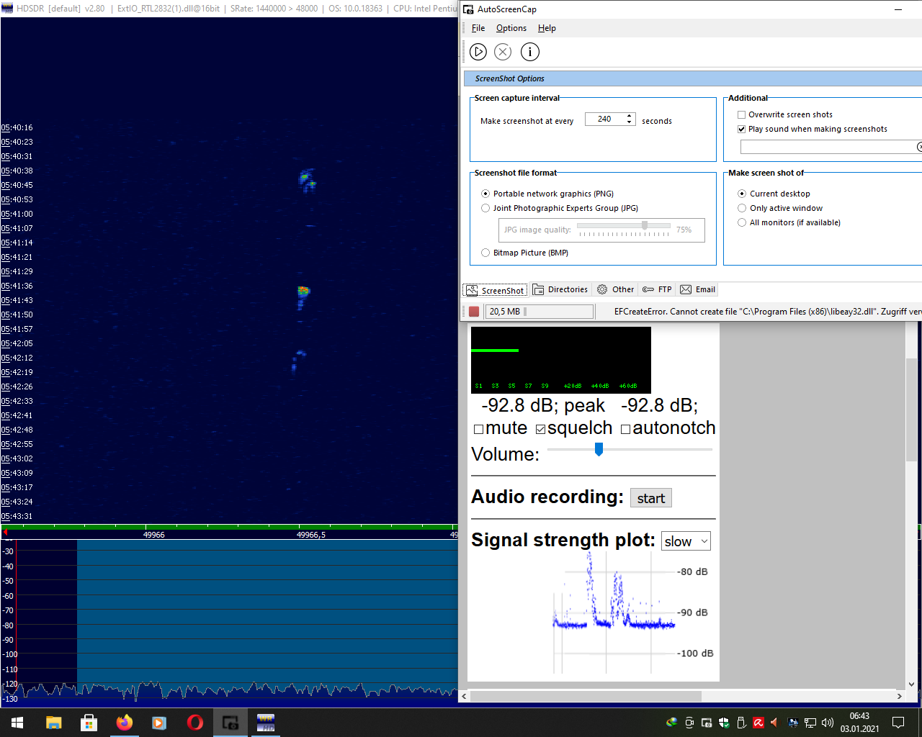
Task: Open the info icon in AutoScreenCap toolbar
Action: (529, 52)
